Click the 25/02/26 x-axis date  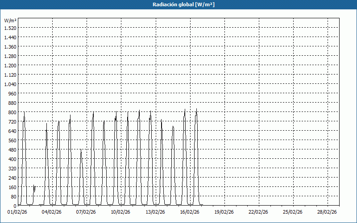coord(293,212)
